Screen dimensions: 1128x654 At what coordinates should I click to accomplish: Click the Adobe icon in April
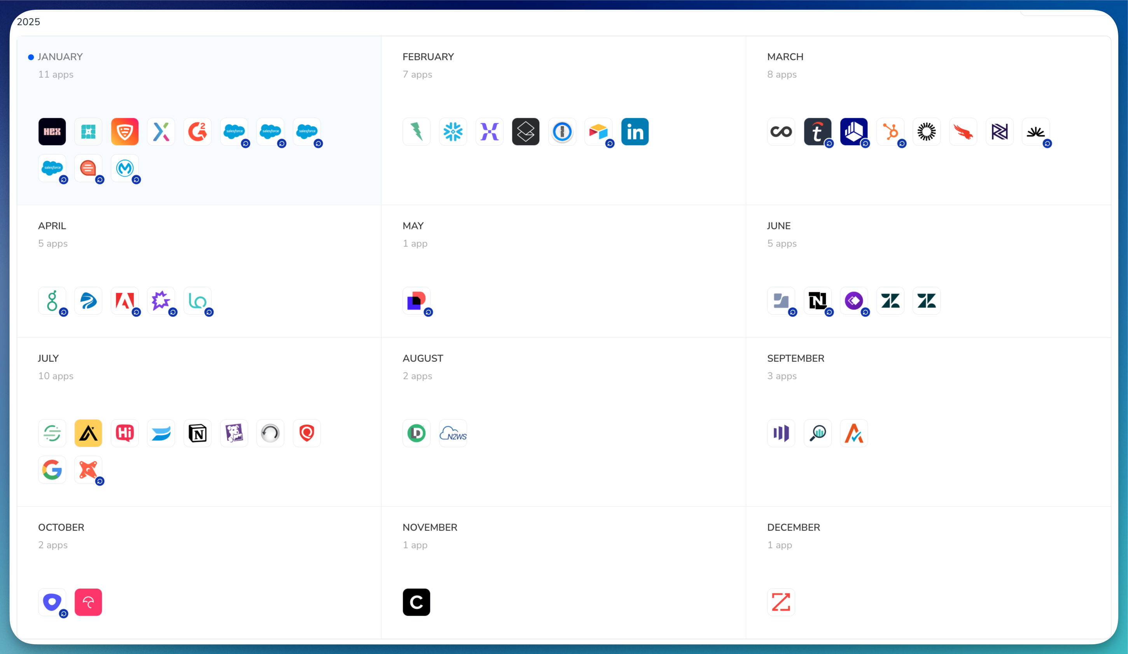(x=125, y=301)
